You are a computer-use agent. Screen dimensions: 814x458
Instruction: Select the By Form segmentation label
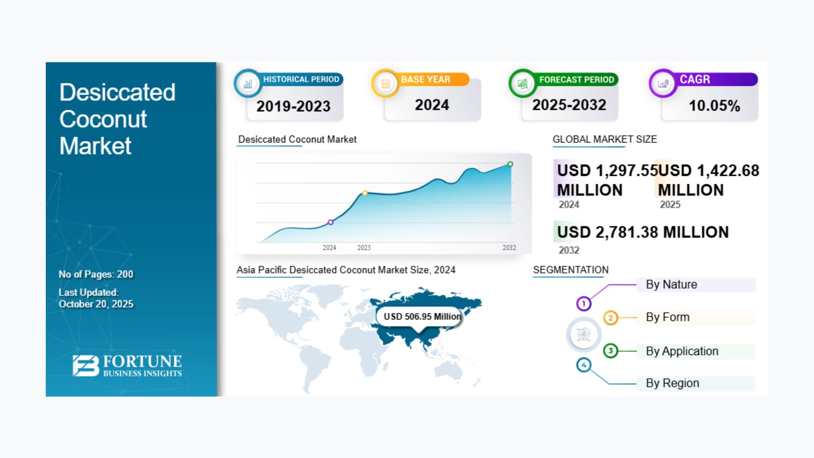pos(668,317)
